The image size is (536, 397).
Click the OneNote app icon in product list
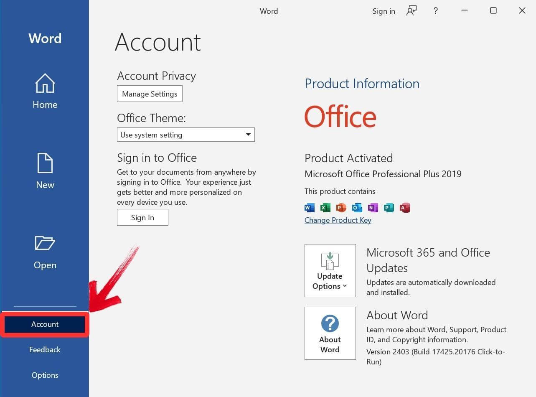click(x=373, y=207)
